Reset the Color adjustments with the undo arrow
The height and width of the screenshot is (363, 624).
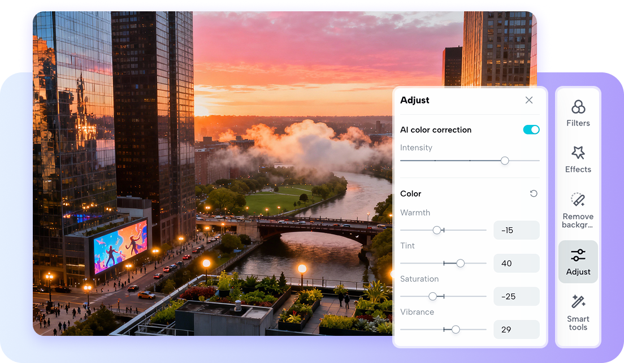[x=533, y=193]
